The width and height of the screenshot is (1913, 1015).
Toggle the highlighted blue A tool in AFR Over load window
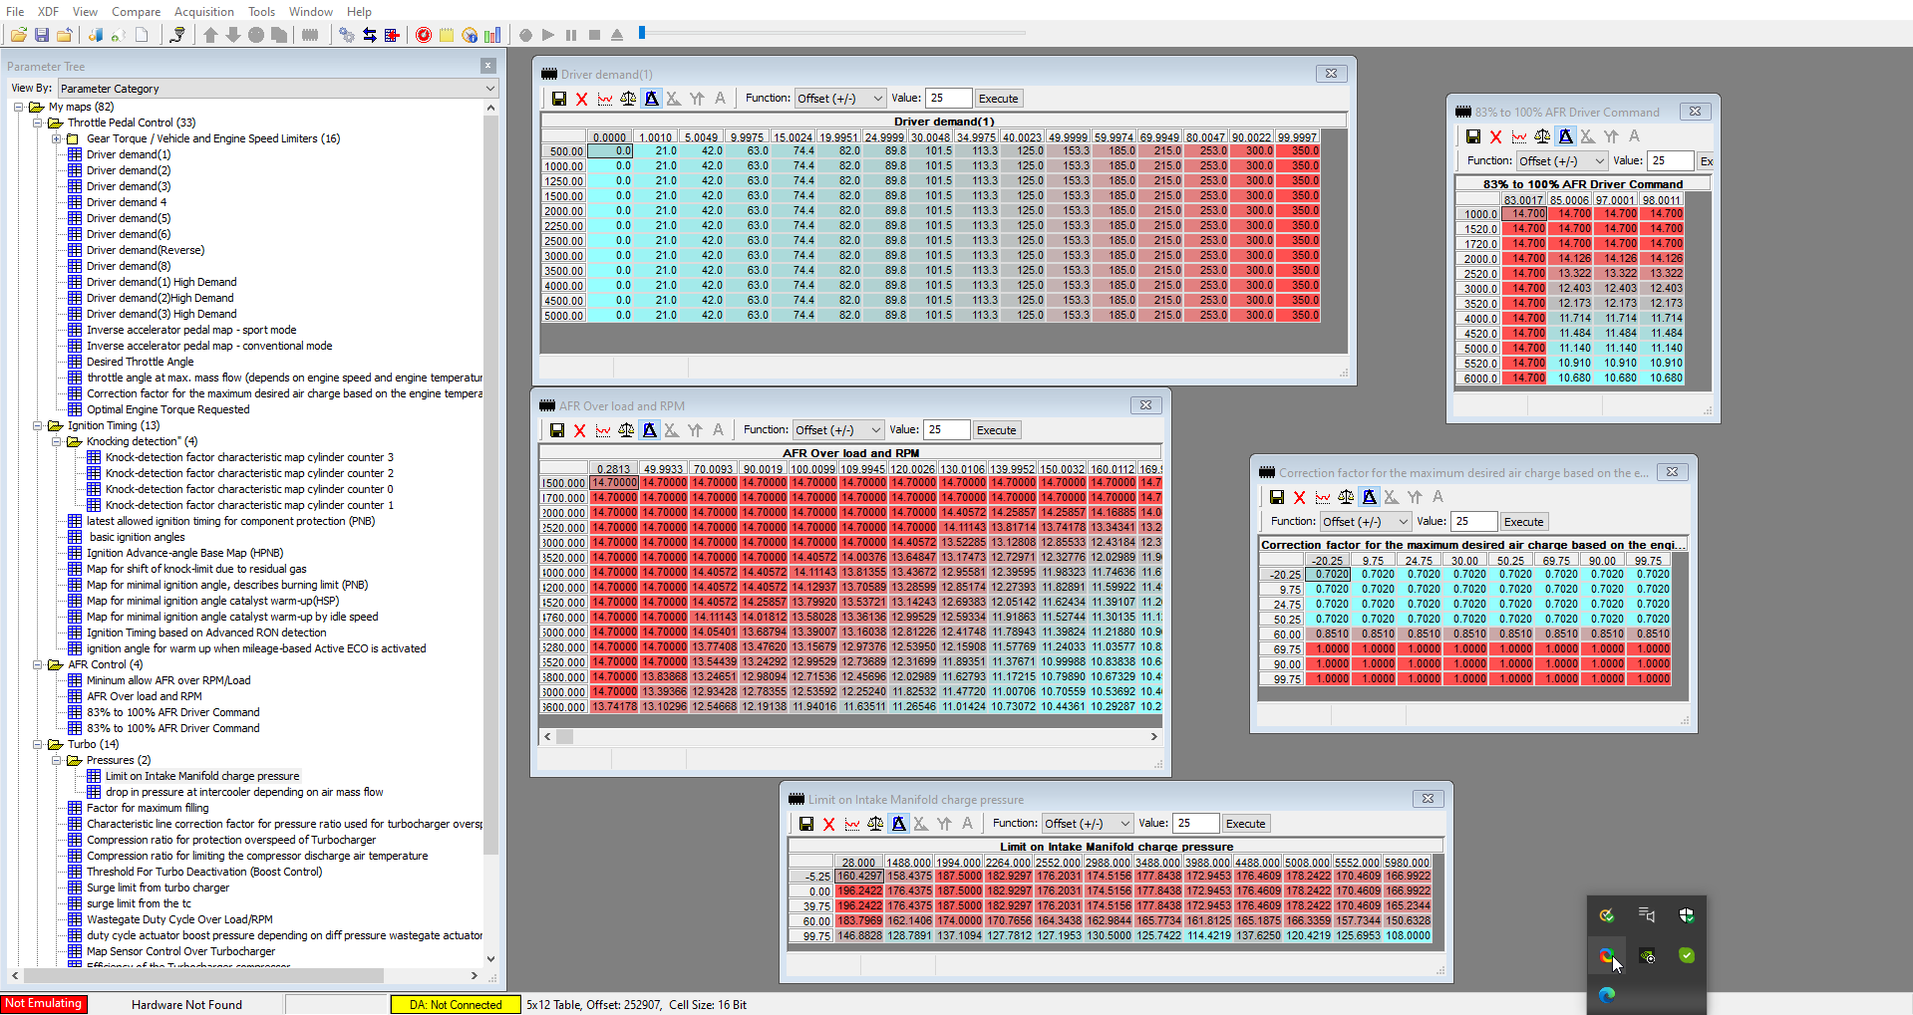point(649,430)
